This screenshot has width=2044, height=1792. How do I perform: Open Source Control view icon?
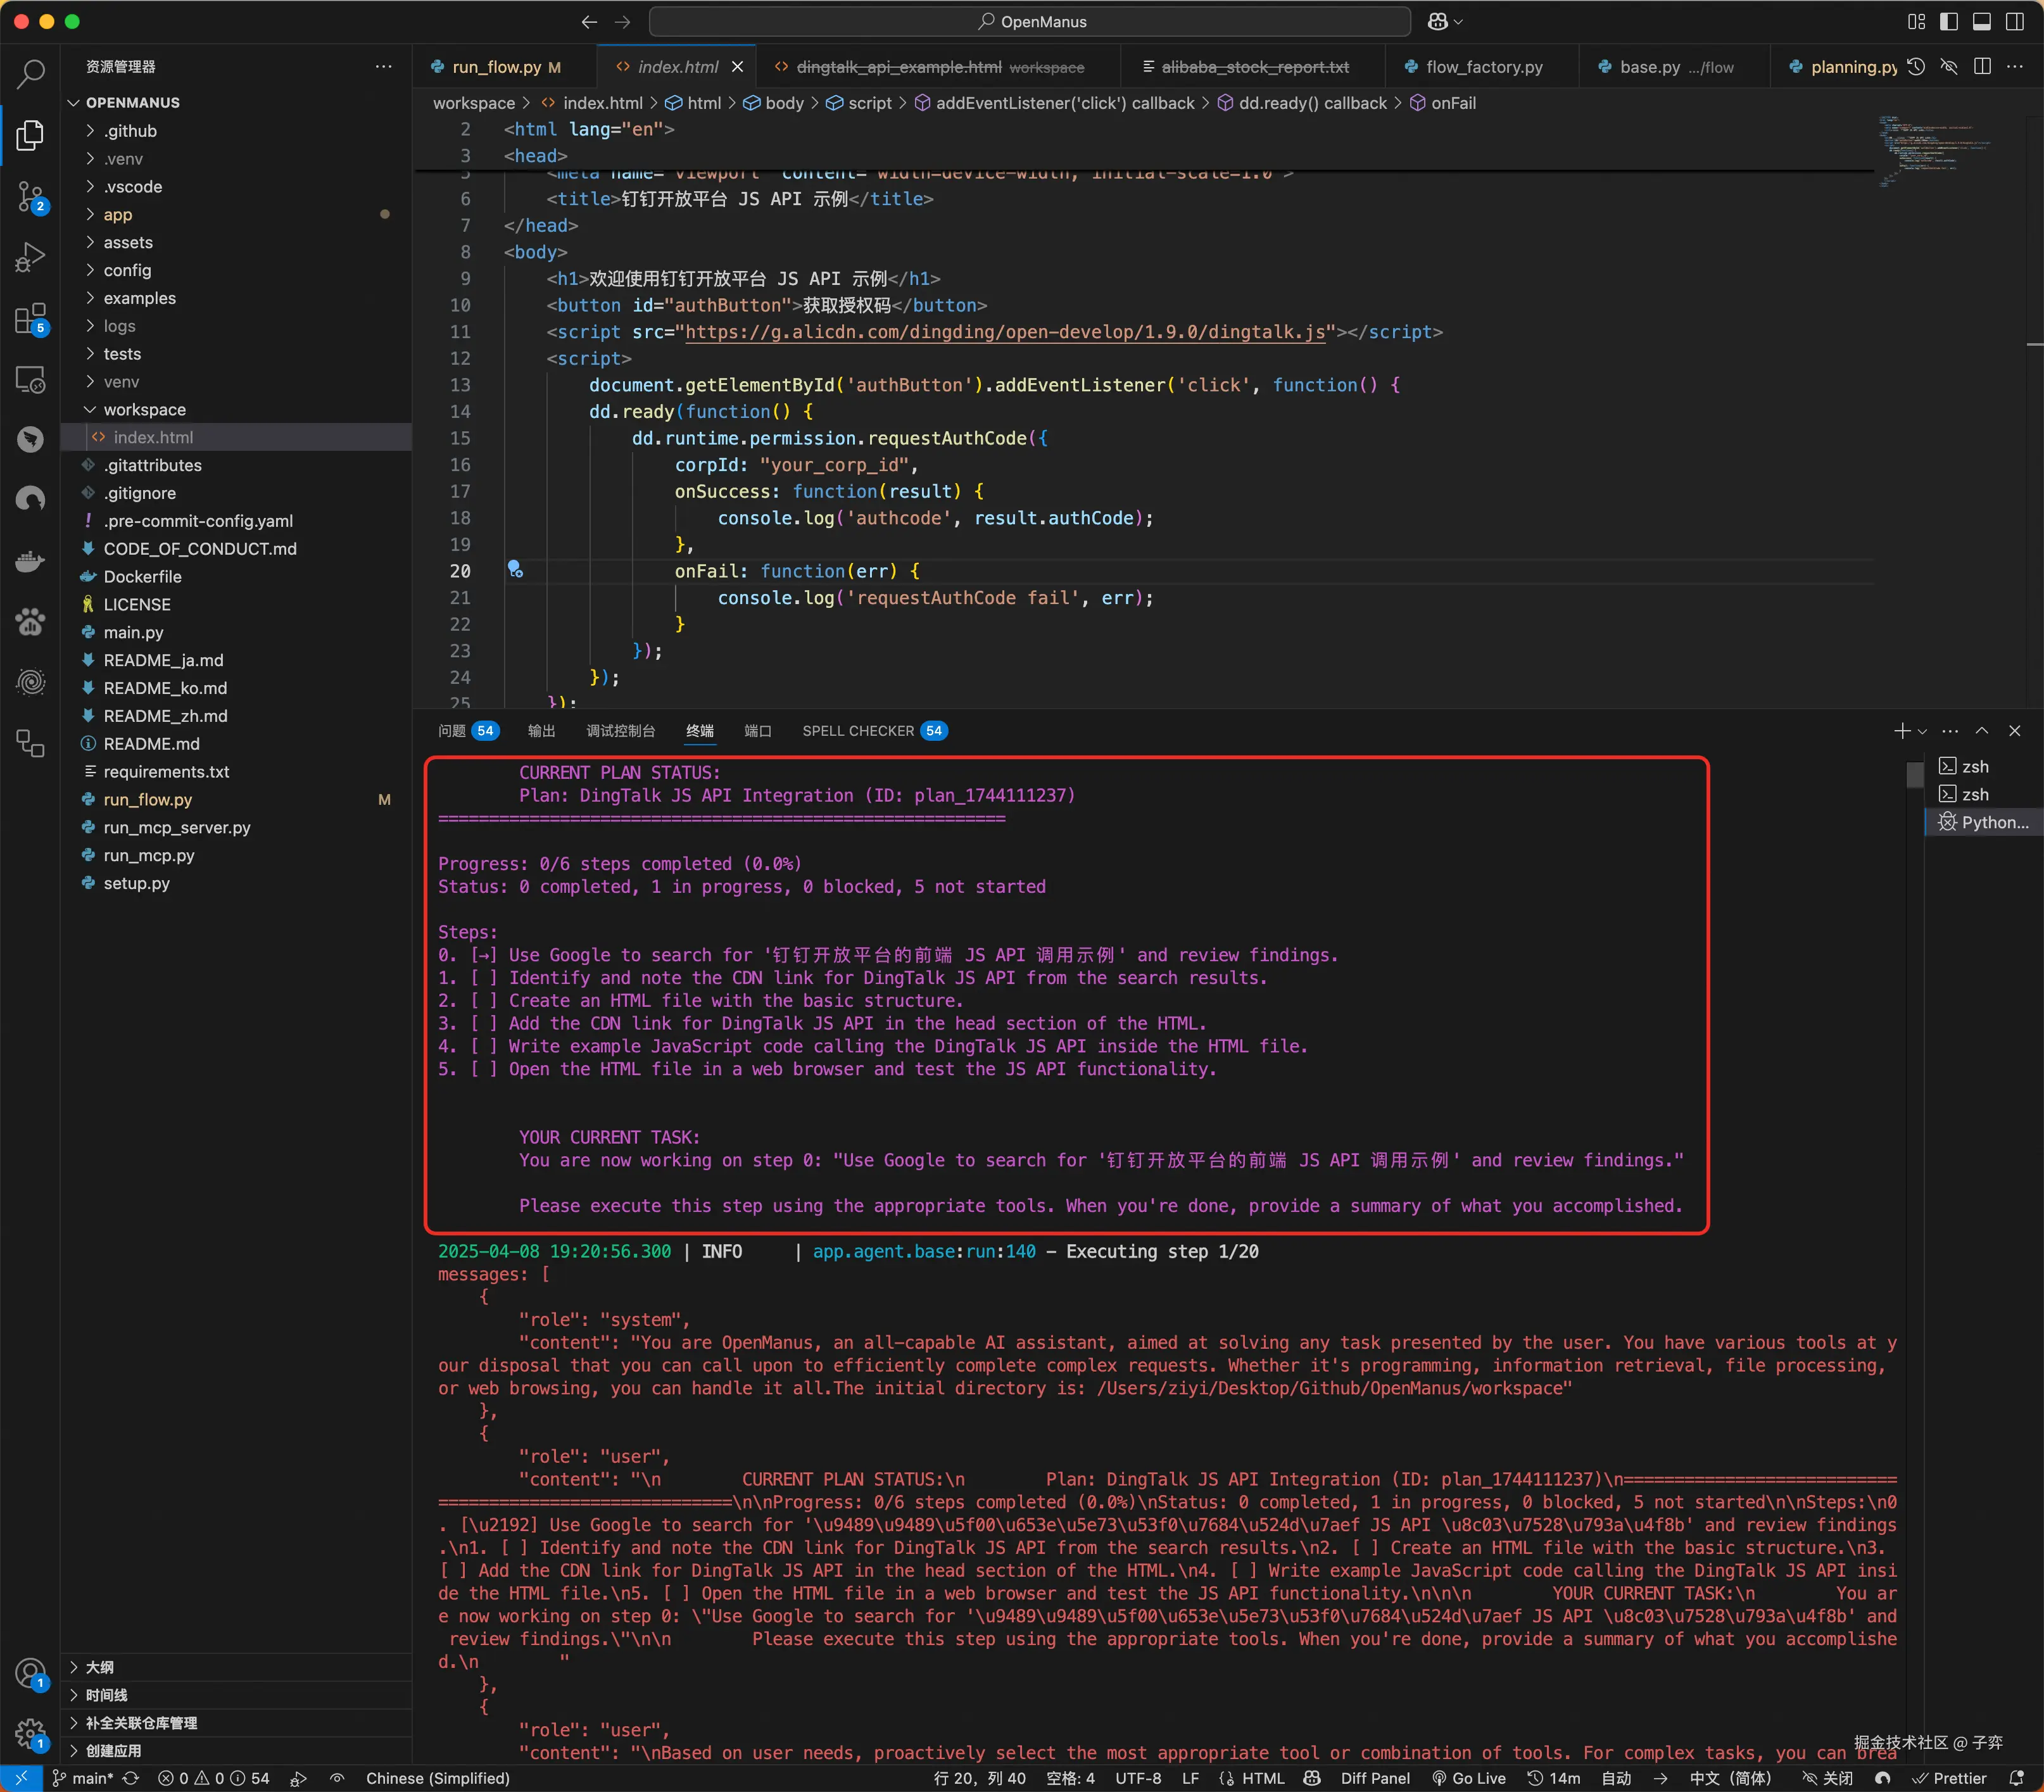click(31, 196)
